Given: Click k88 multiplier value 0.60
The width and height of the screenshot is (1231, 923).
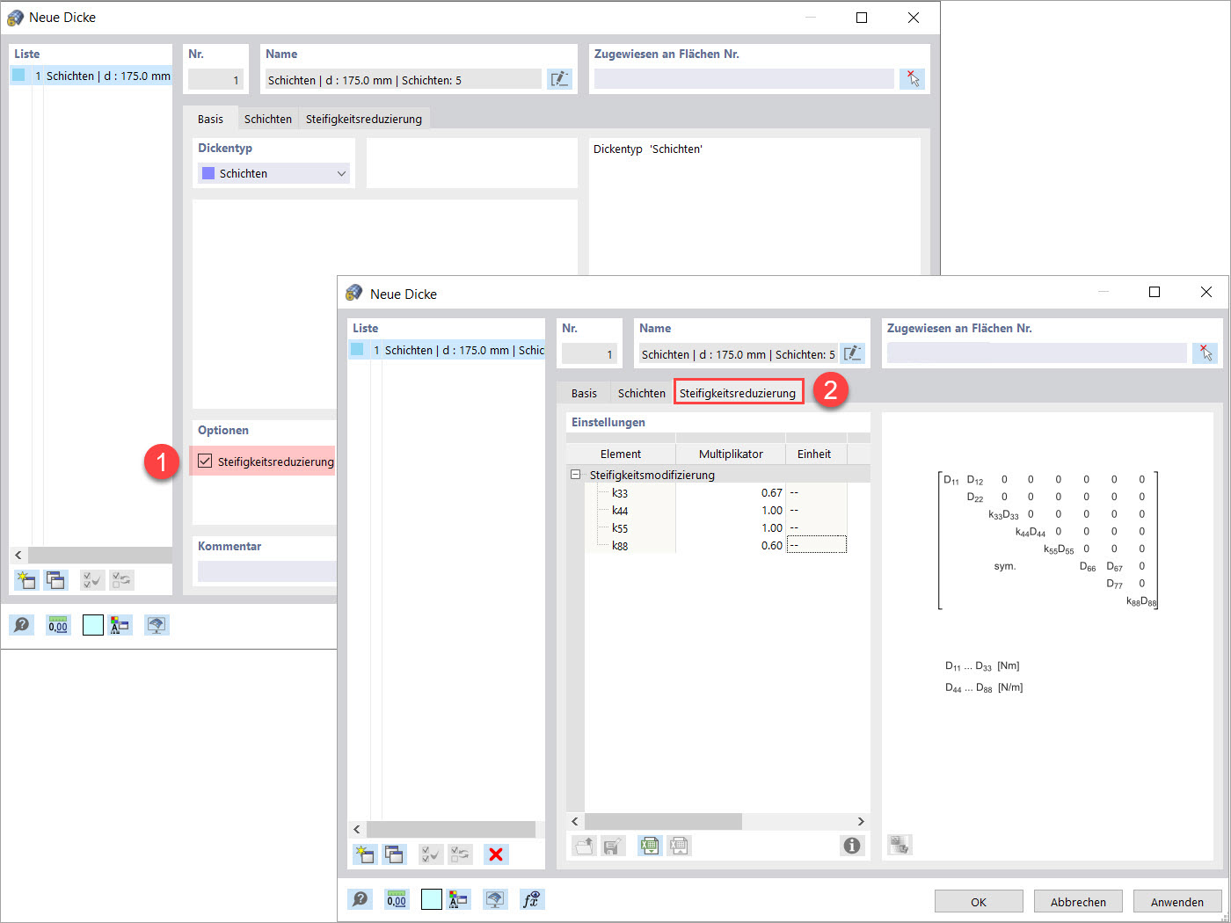Looking at the screenshot, I should click(x=731, y=545).
